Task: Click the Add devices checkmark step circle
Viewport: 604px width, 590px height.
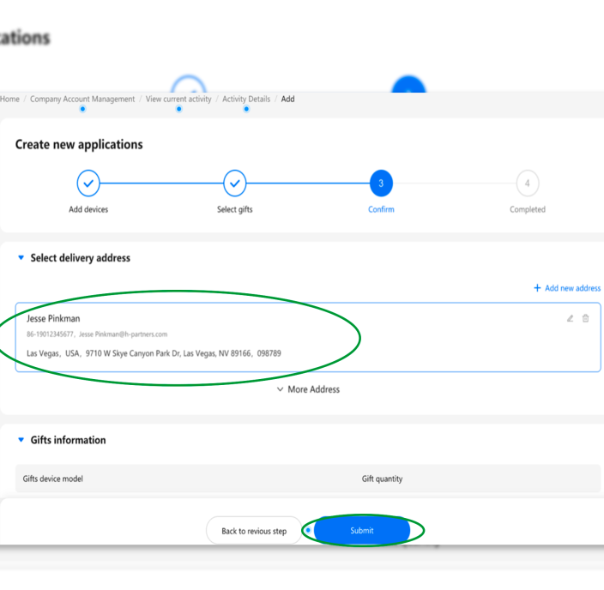Action: (88, 184)
